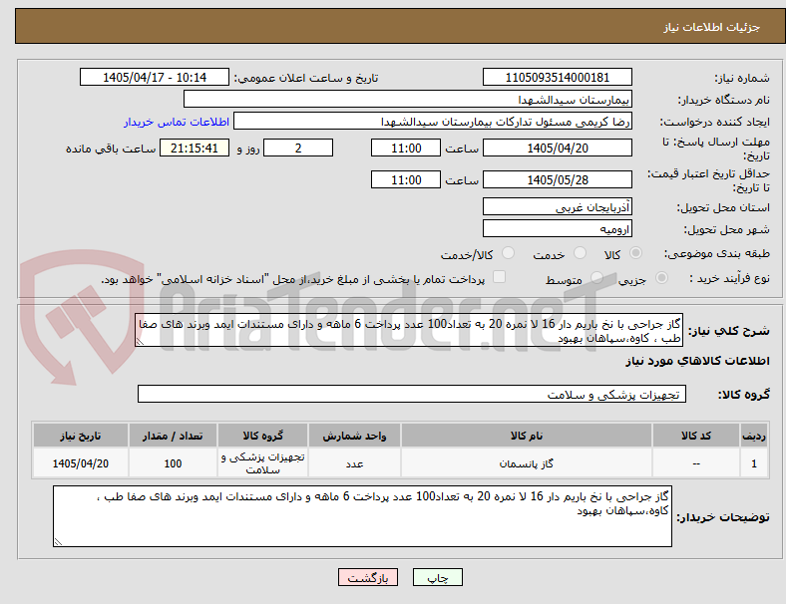Click the گروه کالا field تجهیزات پزشکی و سلامت
Viewport: 786px width, 604px height.
(x=412, y=394)
